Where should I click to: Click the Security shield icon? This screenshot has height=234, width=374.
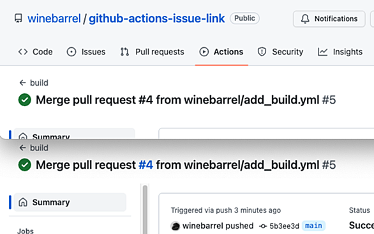pyautogui.click(x=262, y=52)
